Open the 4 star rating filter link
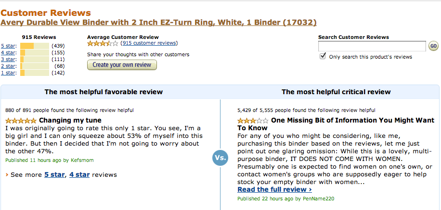 coord(9,53)
